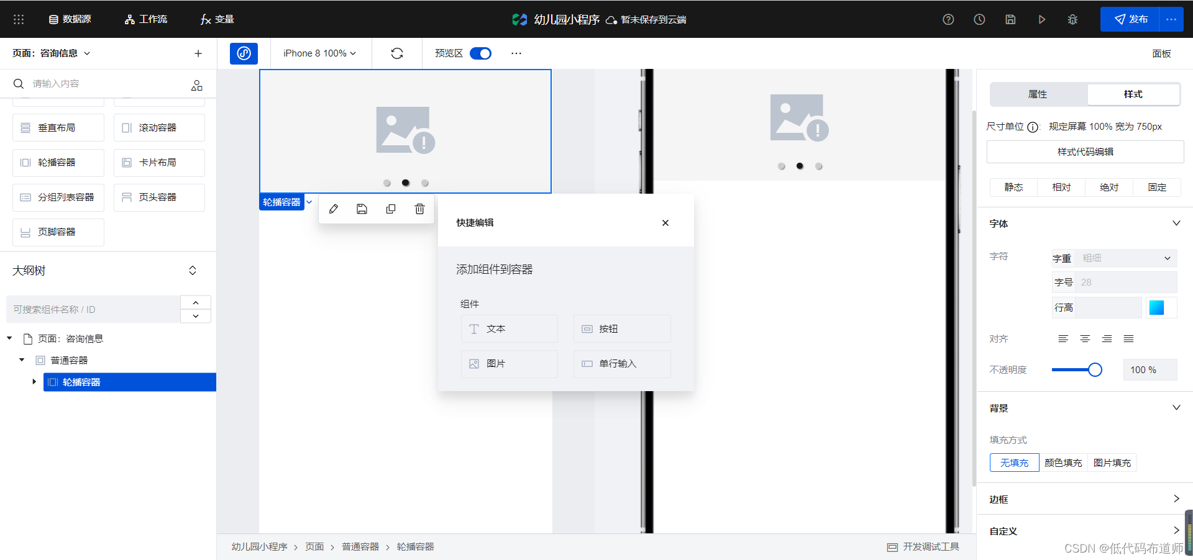Click outline search next arrow
Screen dimensions: 1193x560
tap(196, 316)
